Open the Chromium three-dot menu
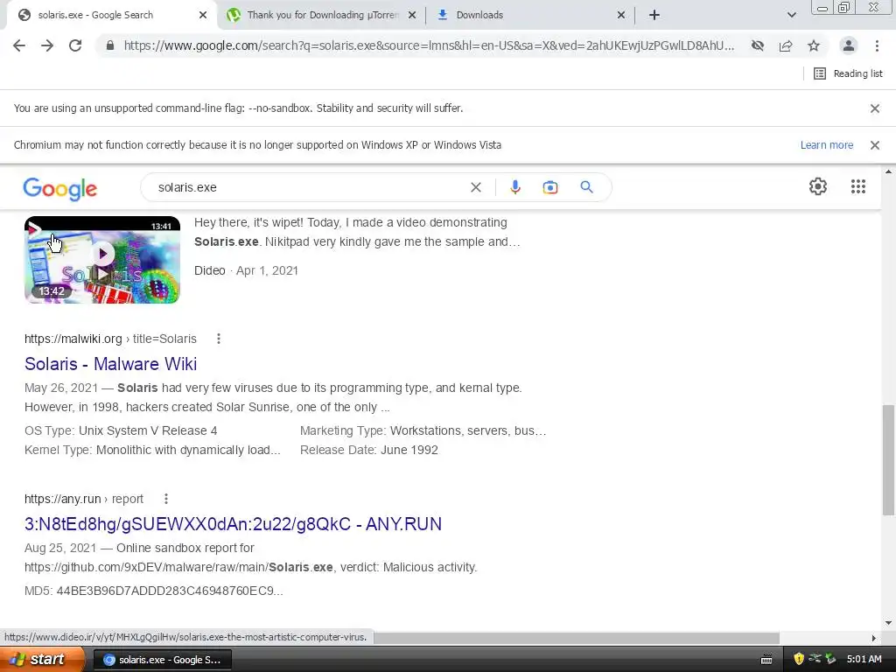This screenshot has height=672, width=896. pos(877,45)
